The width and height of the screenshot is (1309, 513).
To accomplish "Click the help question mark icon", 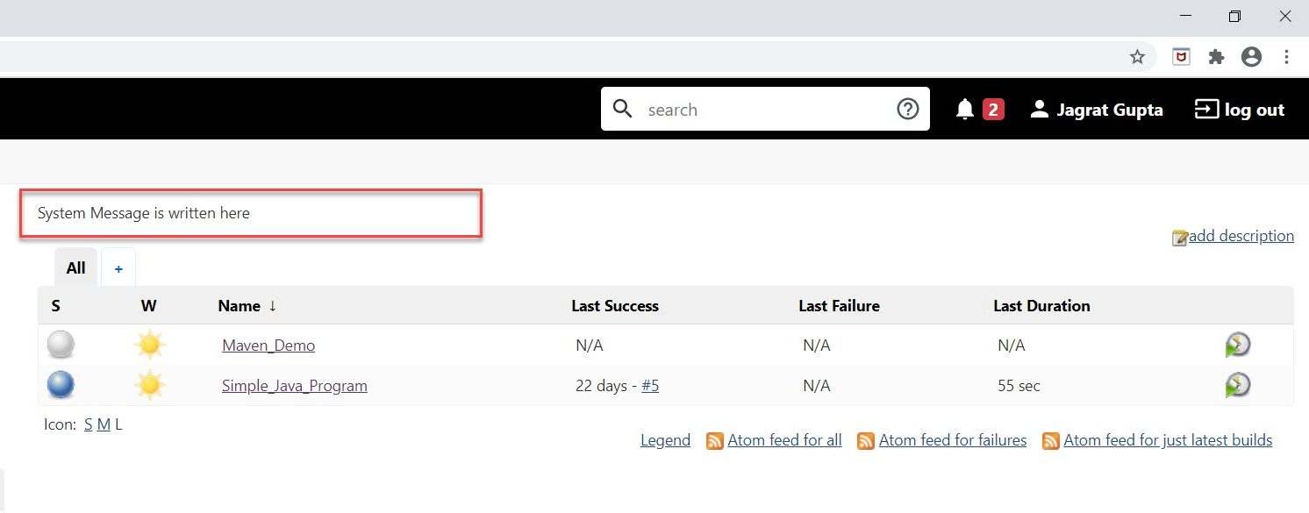I will pos(908,109).
